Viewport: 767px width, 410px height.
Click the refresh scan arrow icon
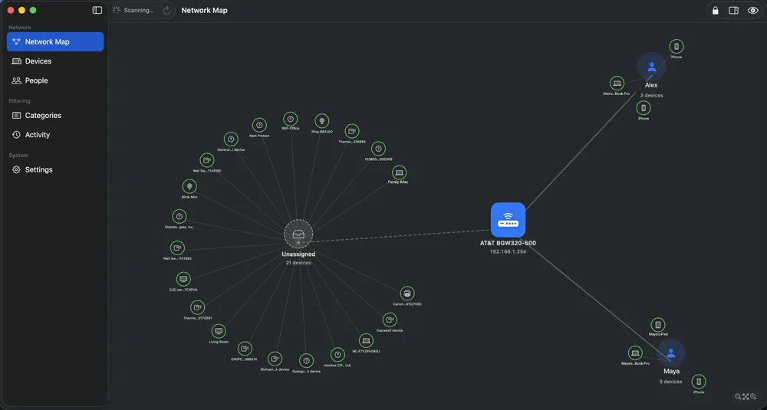[166, 10]
